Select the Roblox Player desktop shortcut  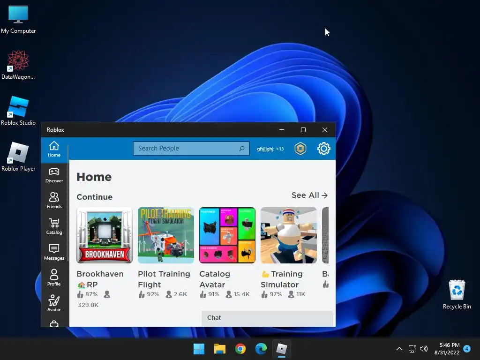point(18,157)
